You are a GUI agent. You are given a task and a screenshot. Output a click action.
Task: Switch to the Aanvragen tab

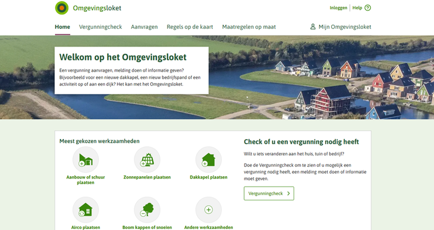pyautogui.click(x=144, y=27)
